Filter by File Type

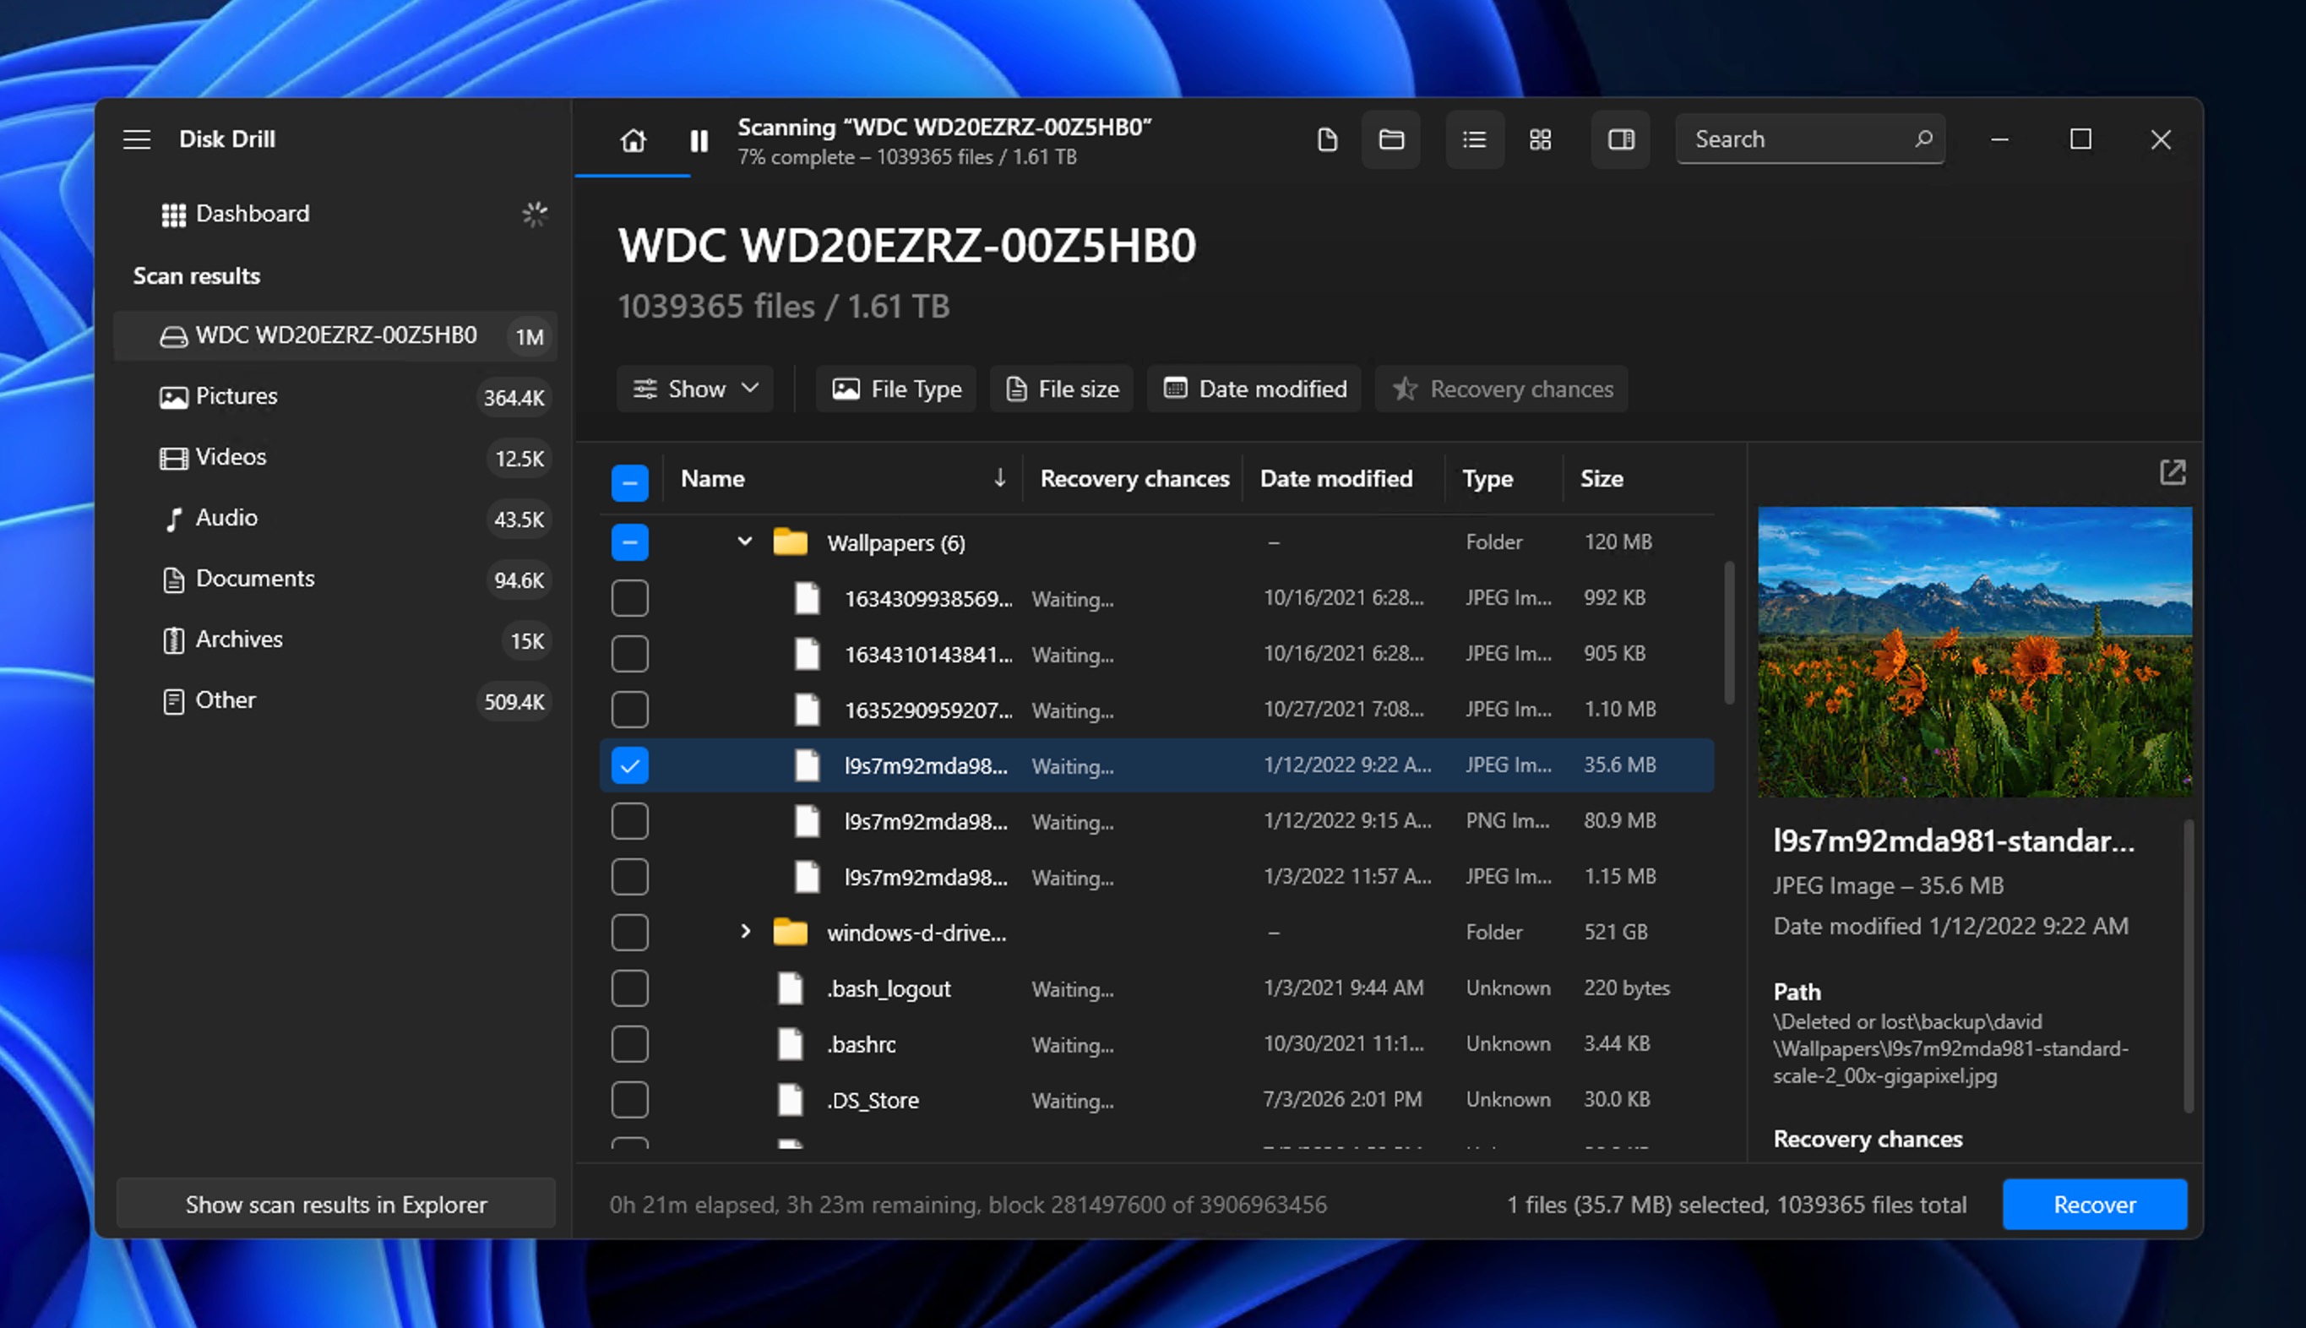point(896,389)
